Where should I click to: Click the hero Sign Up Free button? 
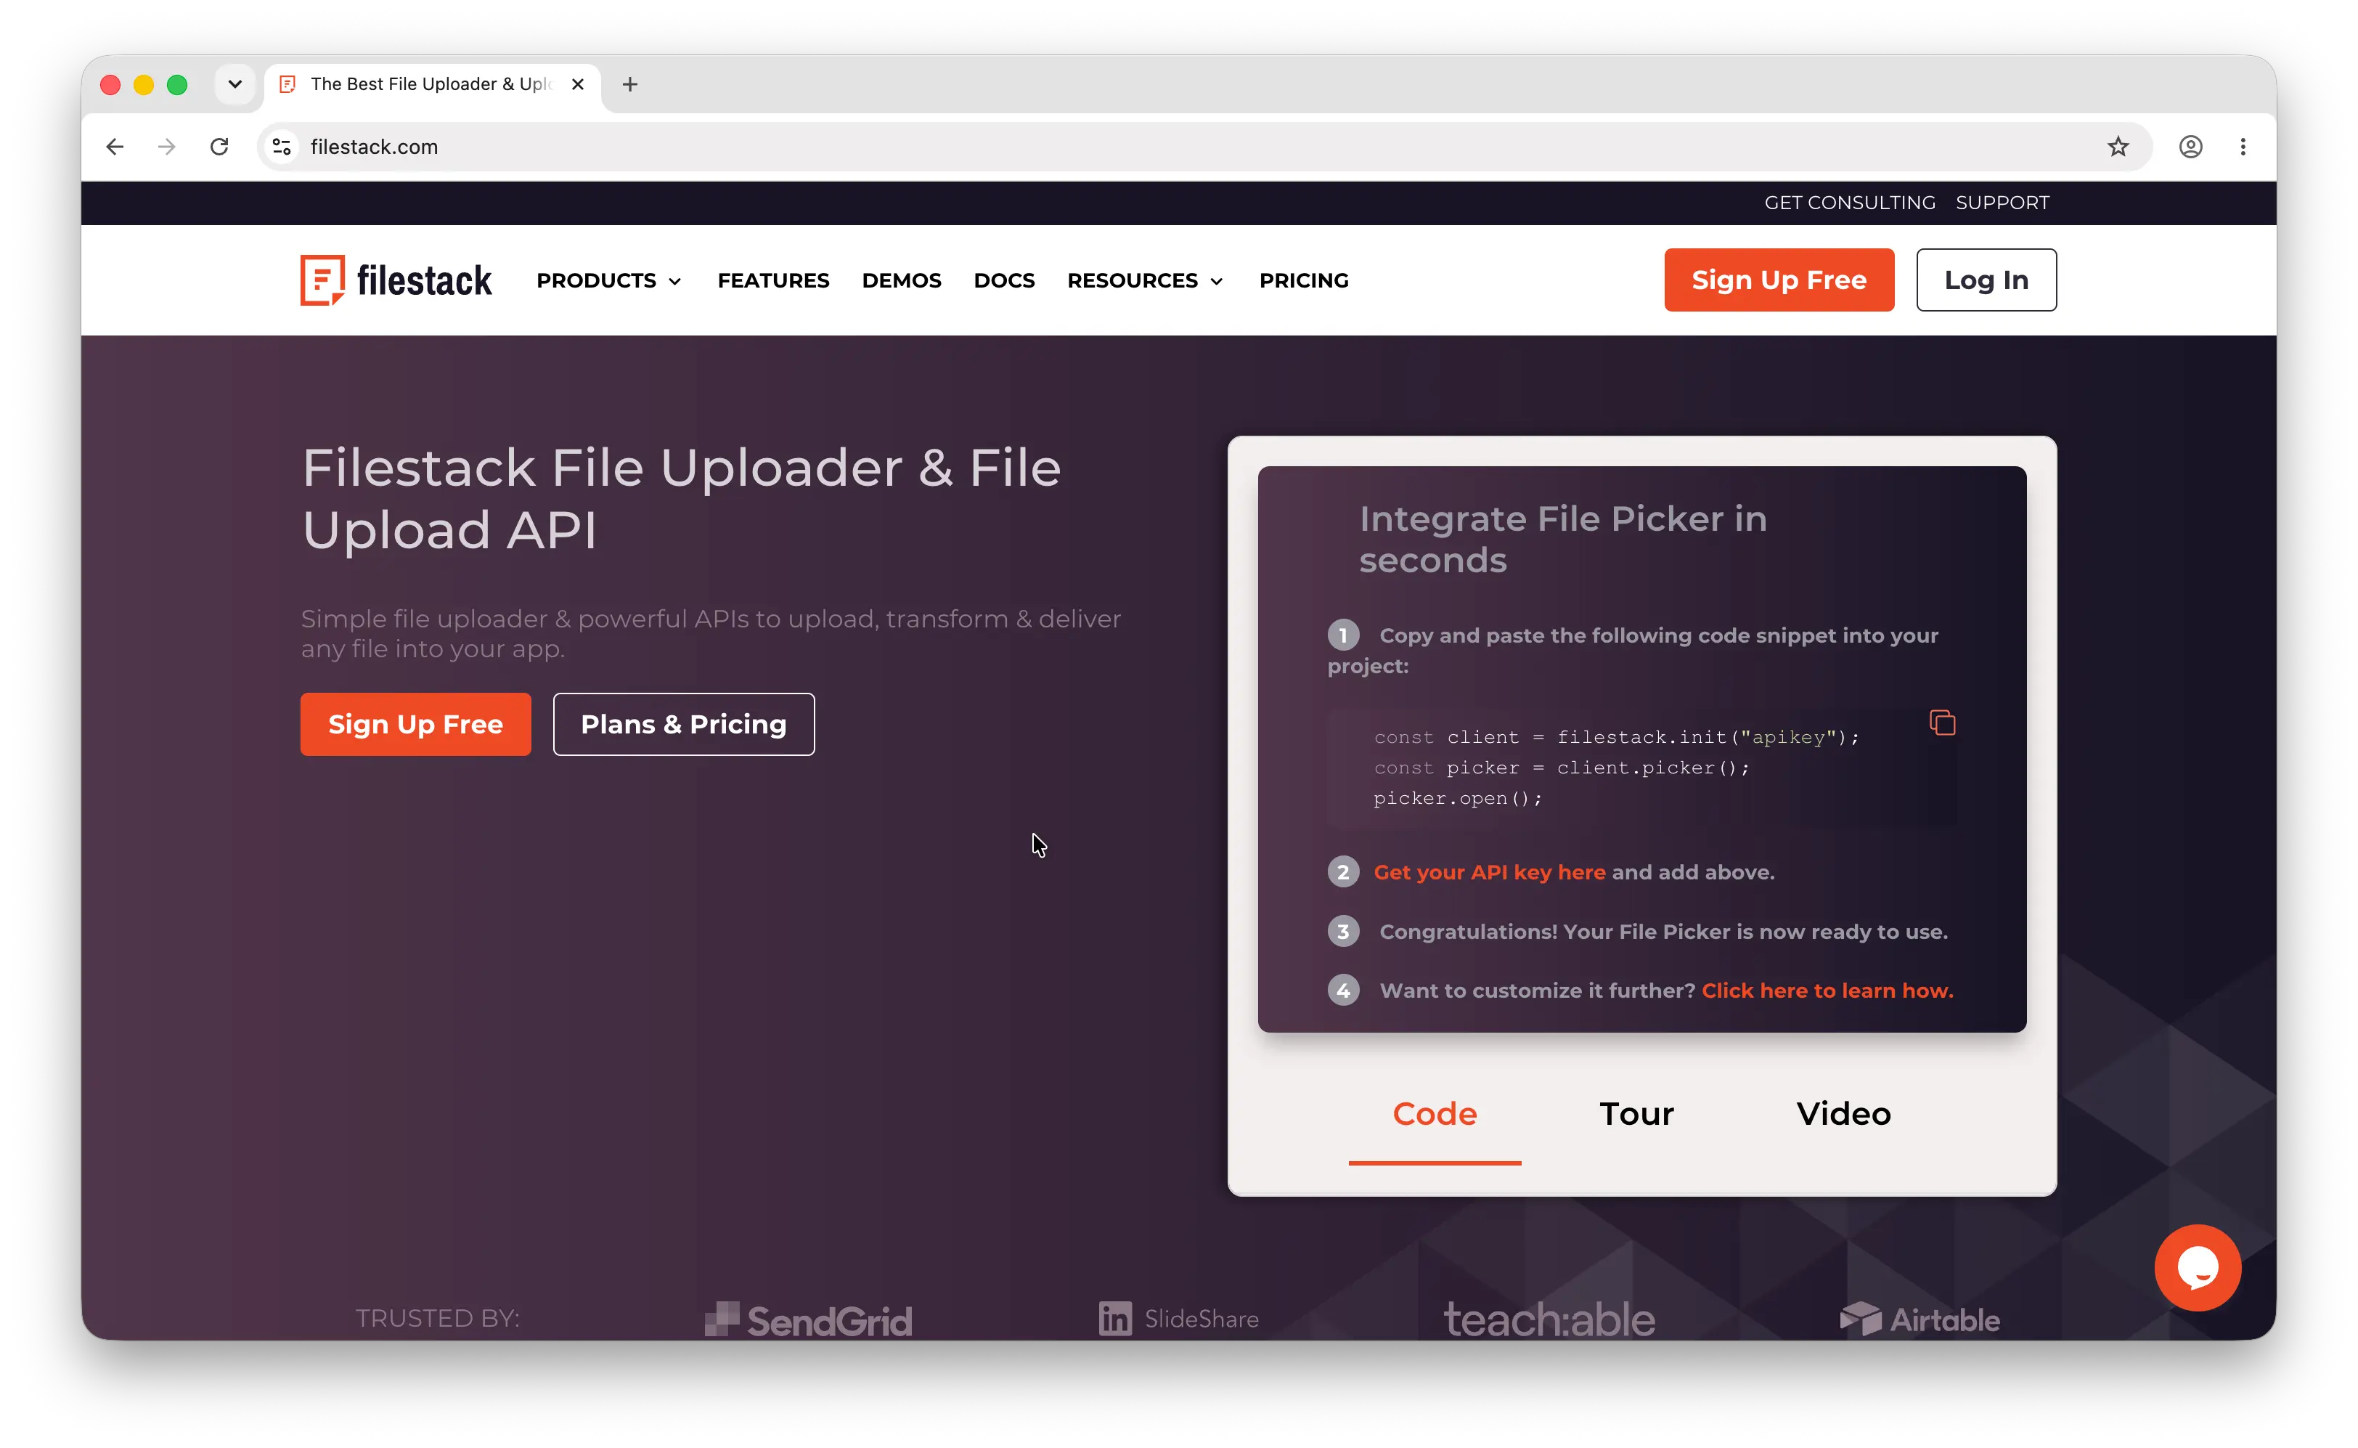coord(415,724)
